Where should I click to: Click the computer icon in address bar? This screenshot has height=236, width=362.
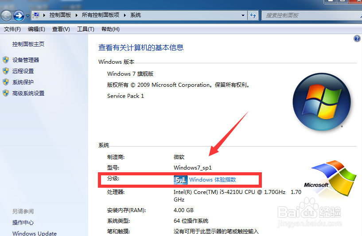[x=36, y=15]
